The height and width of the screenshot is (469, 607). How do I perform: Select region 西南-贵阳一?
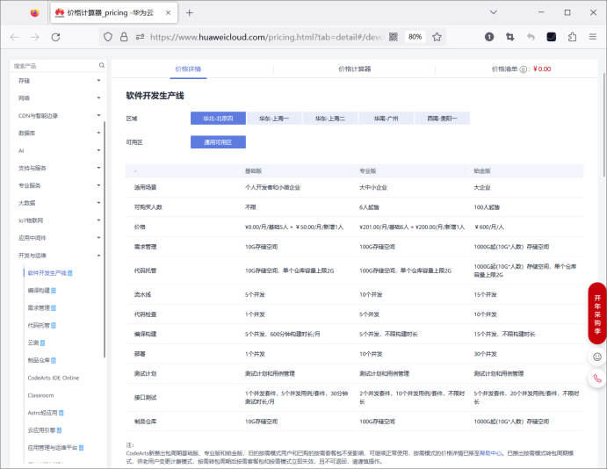click(442, 119)
